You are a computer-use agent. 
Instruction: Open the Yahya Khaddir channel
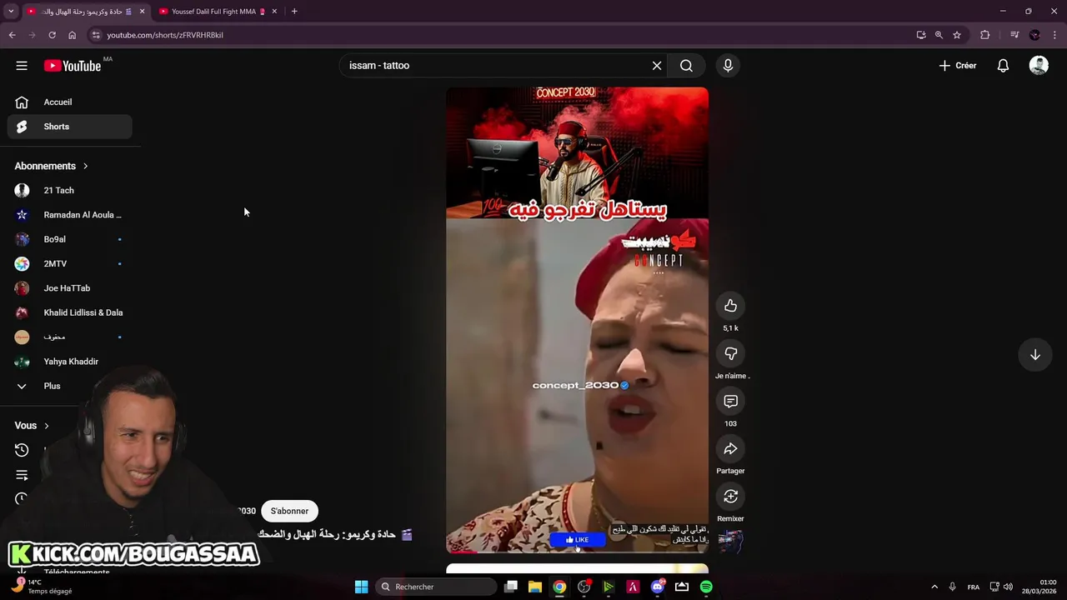point(70,362)
